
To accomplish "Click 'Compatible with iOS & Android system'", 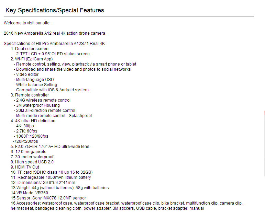I will coord(51,90).
